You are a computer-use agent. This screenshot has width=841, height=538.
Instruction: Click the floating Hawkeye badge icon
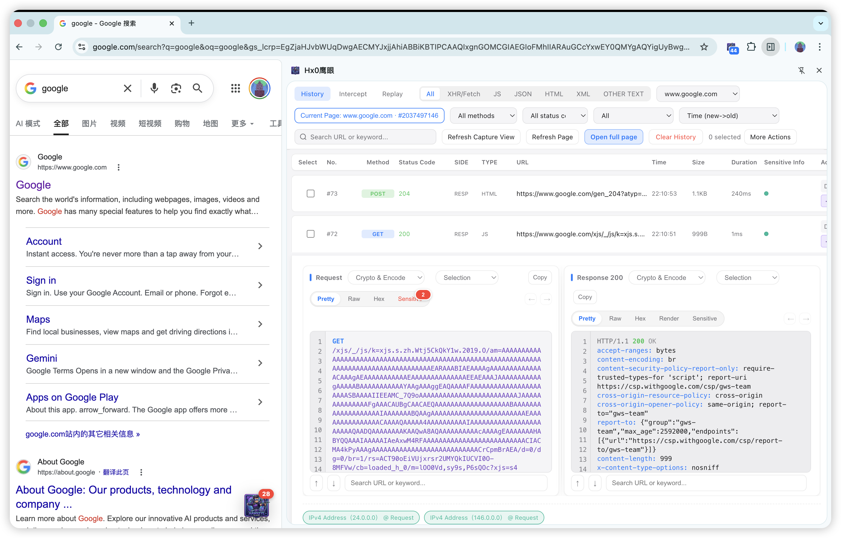(257, 505)
